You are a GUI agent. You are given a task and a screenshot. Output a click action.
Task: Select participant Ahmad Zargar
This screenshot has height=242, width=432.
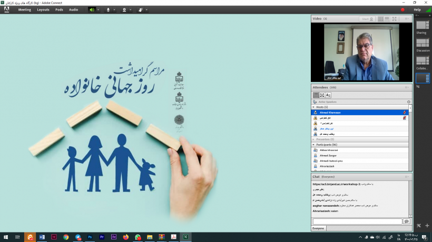click(360, 155)
